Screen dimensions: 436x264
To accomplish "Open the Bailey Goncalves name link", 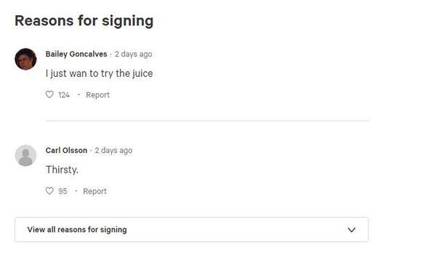I will (x=76, y=54).
